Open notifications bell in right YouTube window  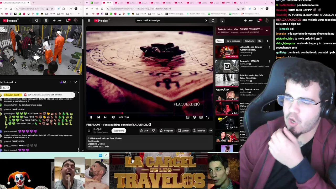click(259, 20)
